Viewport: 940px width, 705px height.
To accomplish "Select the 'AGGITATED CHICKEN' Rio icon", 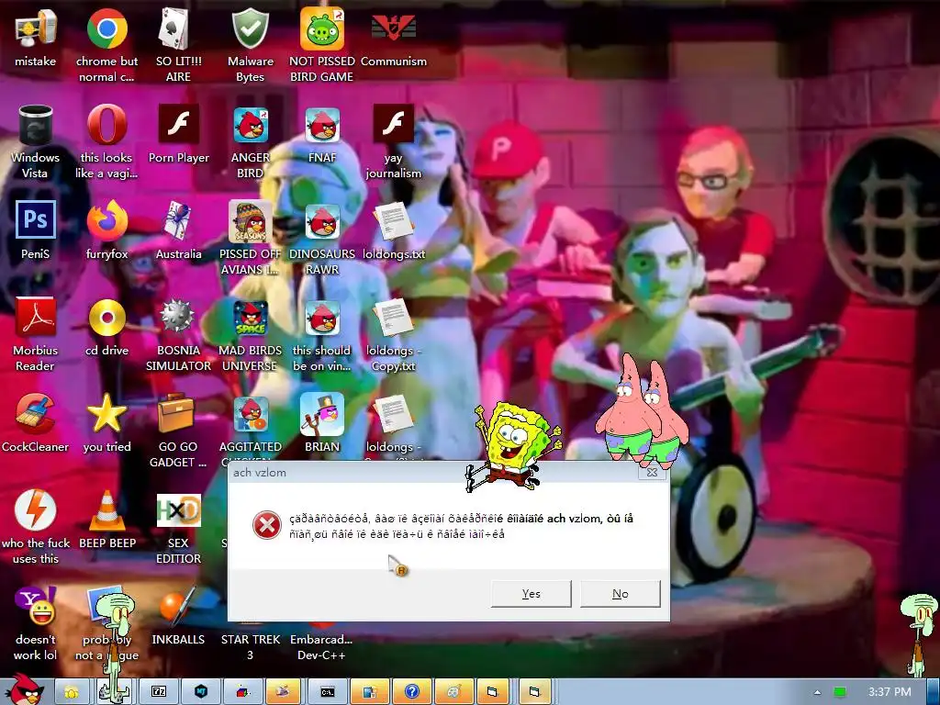I will 251,414.
